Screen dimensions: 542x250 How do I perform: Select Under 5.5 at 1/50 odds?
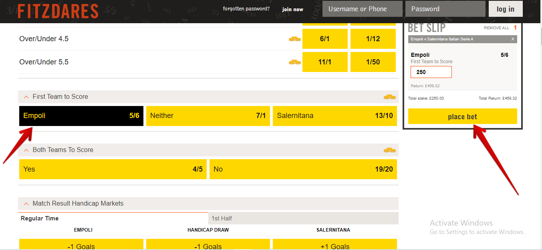point(373,62)
